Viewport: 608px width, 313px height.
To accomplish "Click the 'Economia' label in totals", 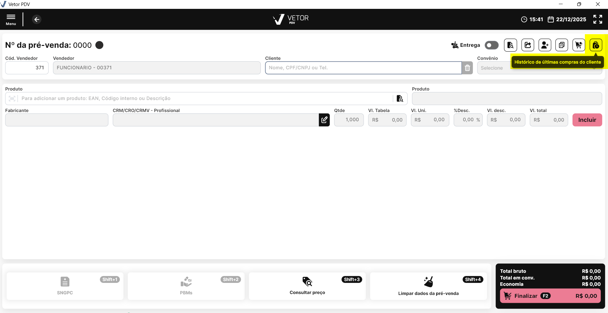I will click(x=512, y=284).
